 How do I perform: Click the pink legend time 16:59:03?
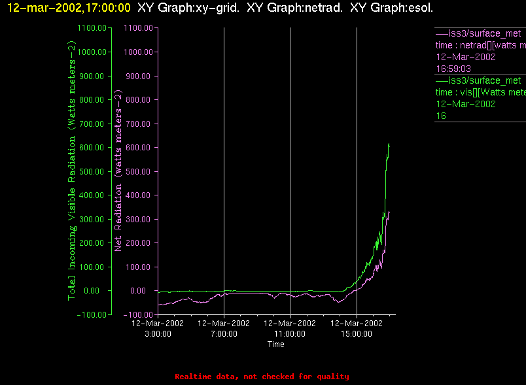point(453,69)
